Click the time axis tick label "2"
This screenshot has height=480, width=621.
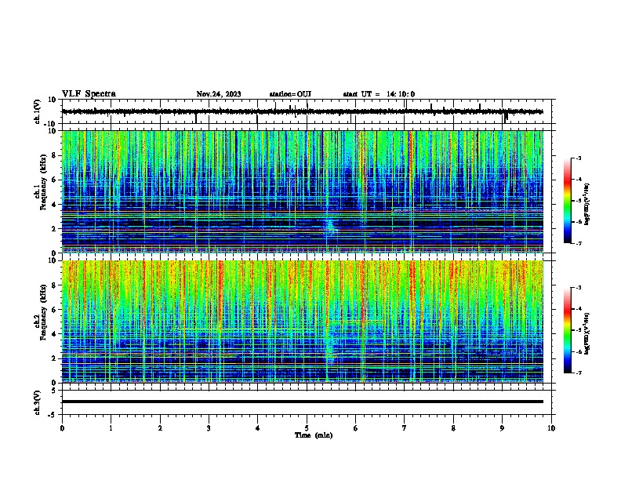[160, 428]
